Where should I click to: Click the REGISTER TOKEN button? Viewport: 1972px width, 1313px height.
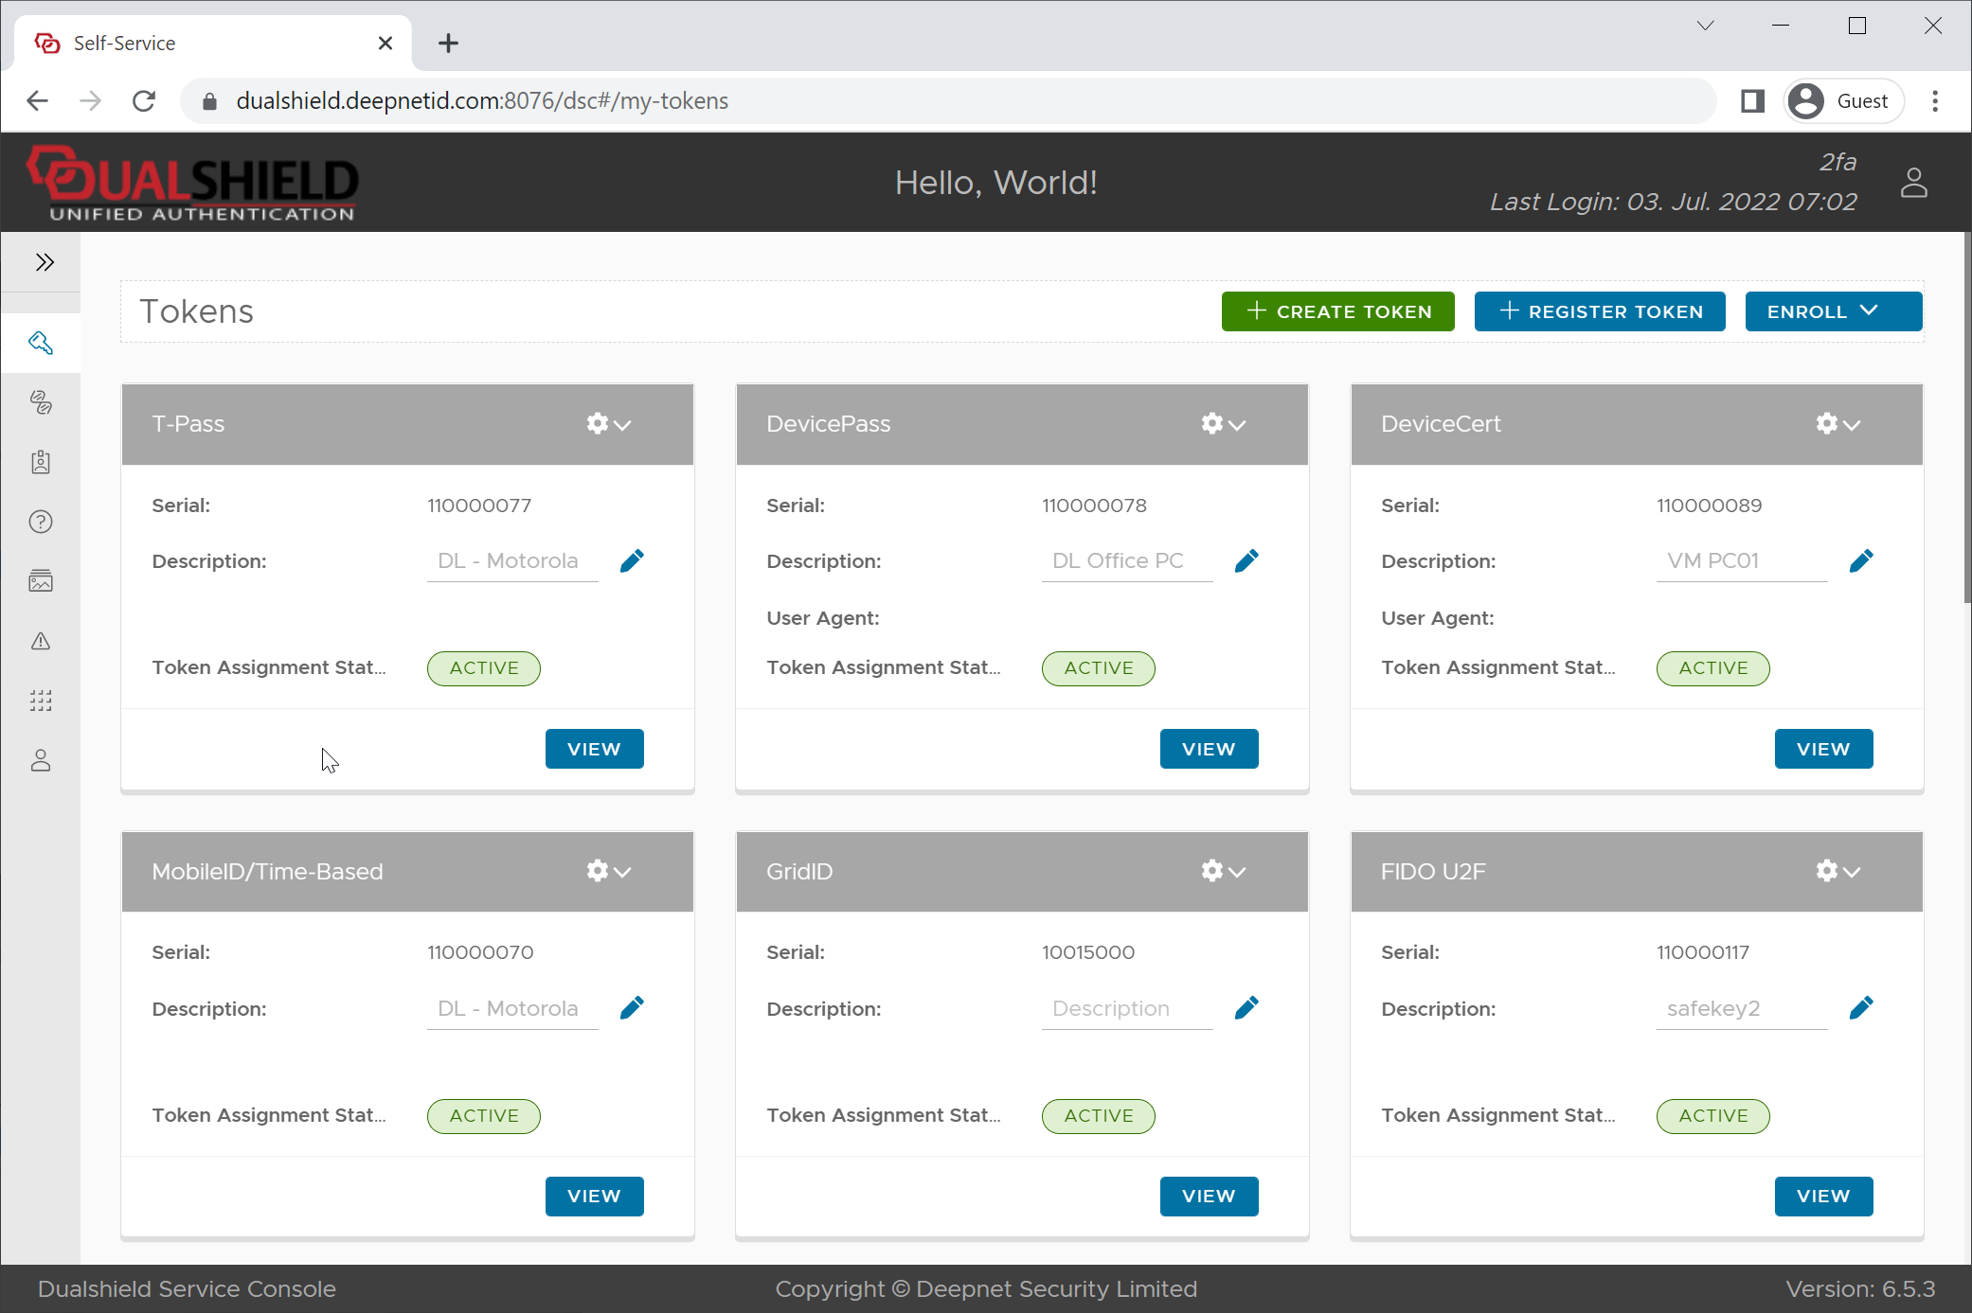tap(1599, 311)
